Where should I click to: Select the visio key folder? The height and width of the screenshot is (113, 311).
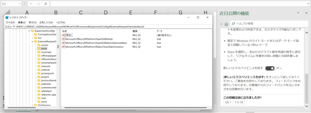point(42,98)
